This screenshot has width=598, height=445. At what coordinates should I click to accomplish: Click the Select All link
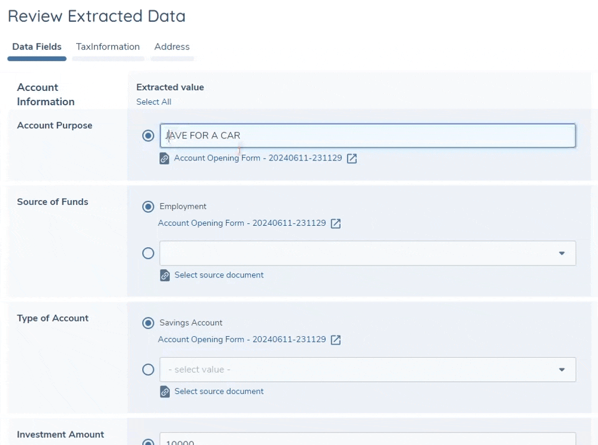click(153, 102)
